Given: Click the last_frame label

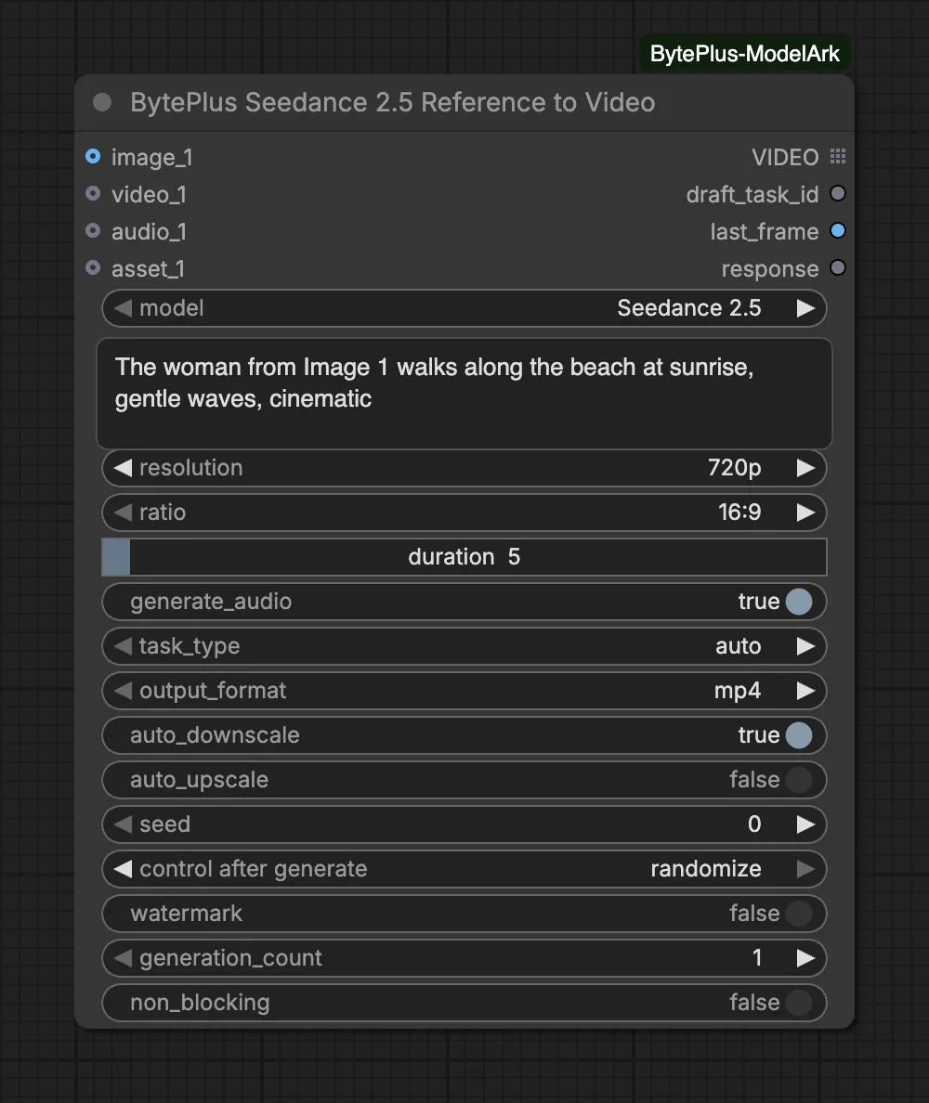Looking at the screenshot, I should click(765, 232).
